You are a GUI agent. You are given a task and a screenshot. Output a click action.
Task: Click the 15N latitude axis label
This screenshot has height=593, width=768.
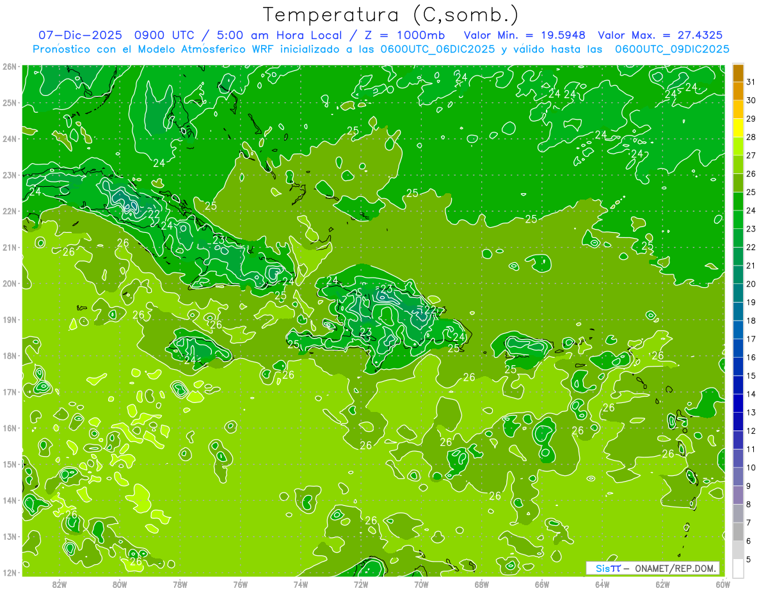coord(10,464)
